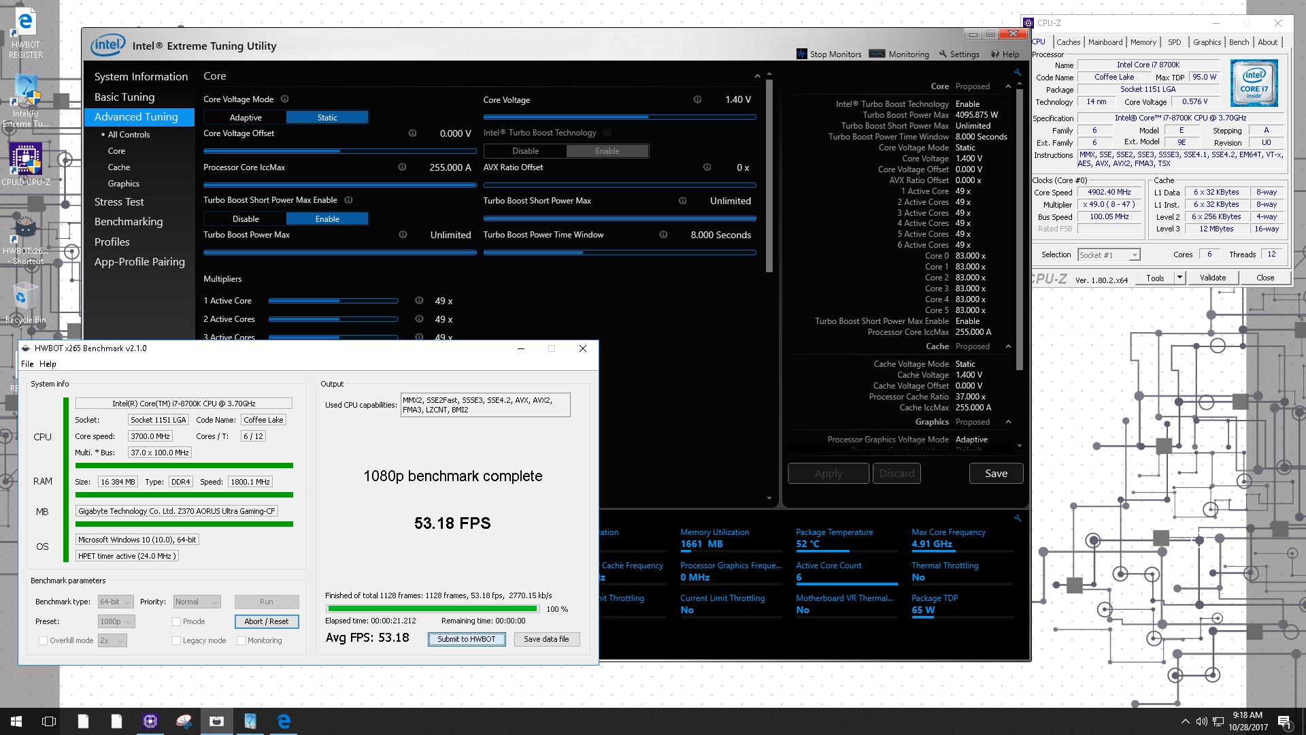Adjust the 1 Active Core multiplier slider
Image resolution: width=1306 pixels, height=735 pixels.
coord(333,300)
